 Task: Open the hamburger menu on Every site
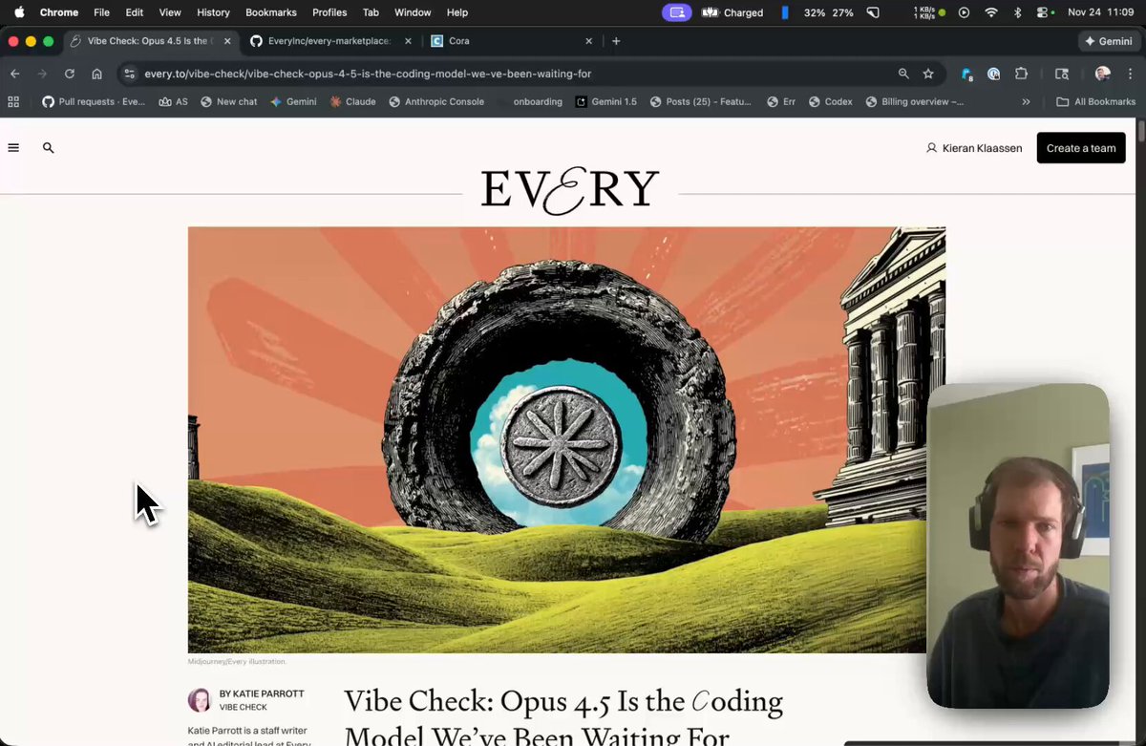[x=13, y=148]
